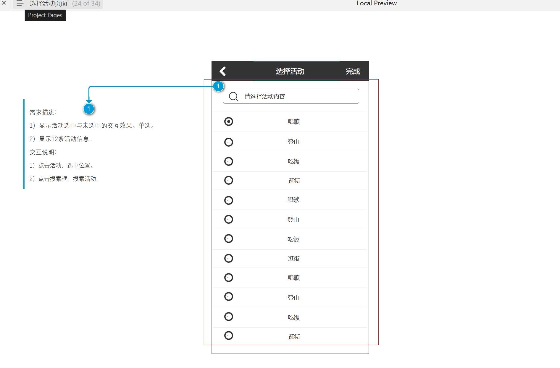The image size is (560, 368).
Task: Click the first 吃饭 activity label
Action: [294, 161]
